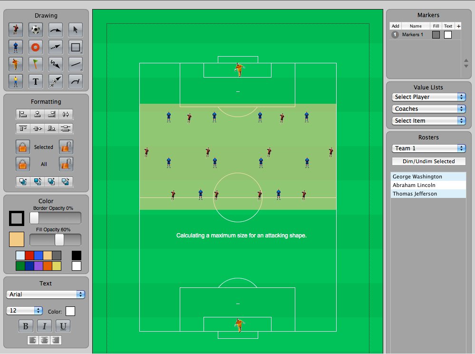Screen dimensions: 475x354
Task: Click the attacking shape caption text
Action: pos(242,236)
